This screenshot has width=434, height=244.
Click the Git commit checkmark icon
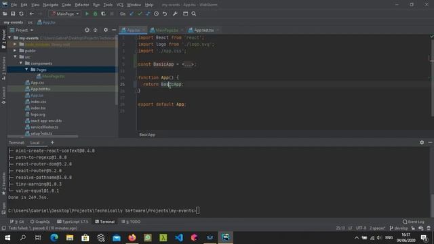[x=140, y=14]
